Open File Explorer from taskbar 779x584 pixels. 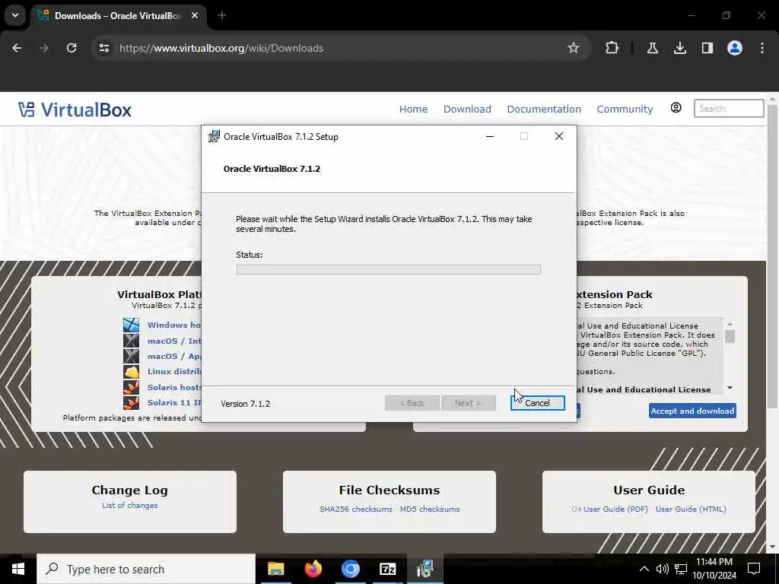275,569
